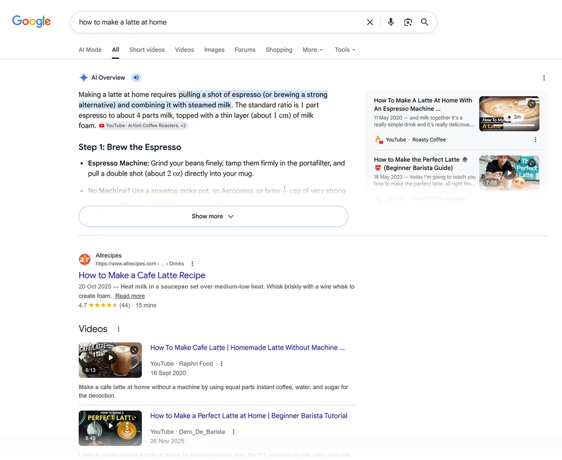
Task: Expand AI Overview with Show more
Action: 213,216
